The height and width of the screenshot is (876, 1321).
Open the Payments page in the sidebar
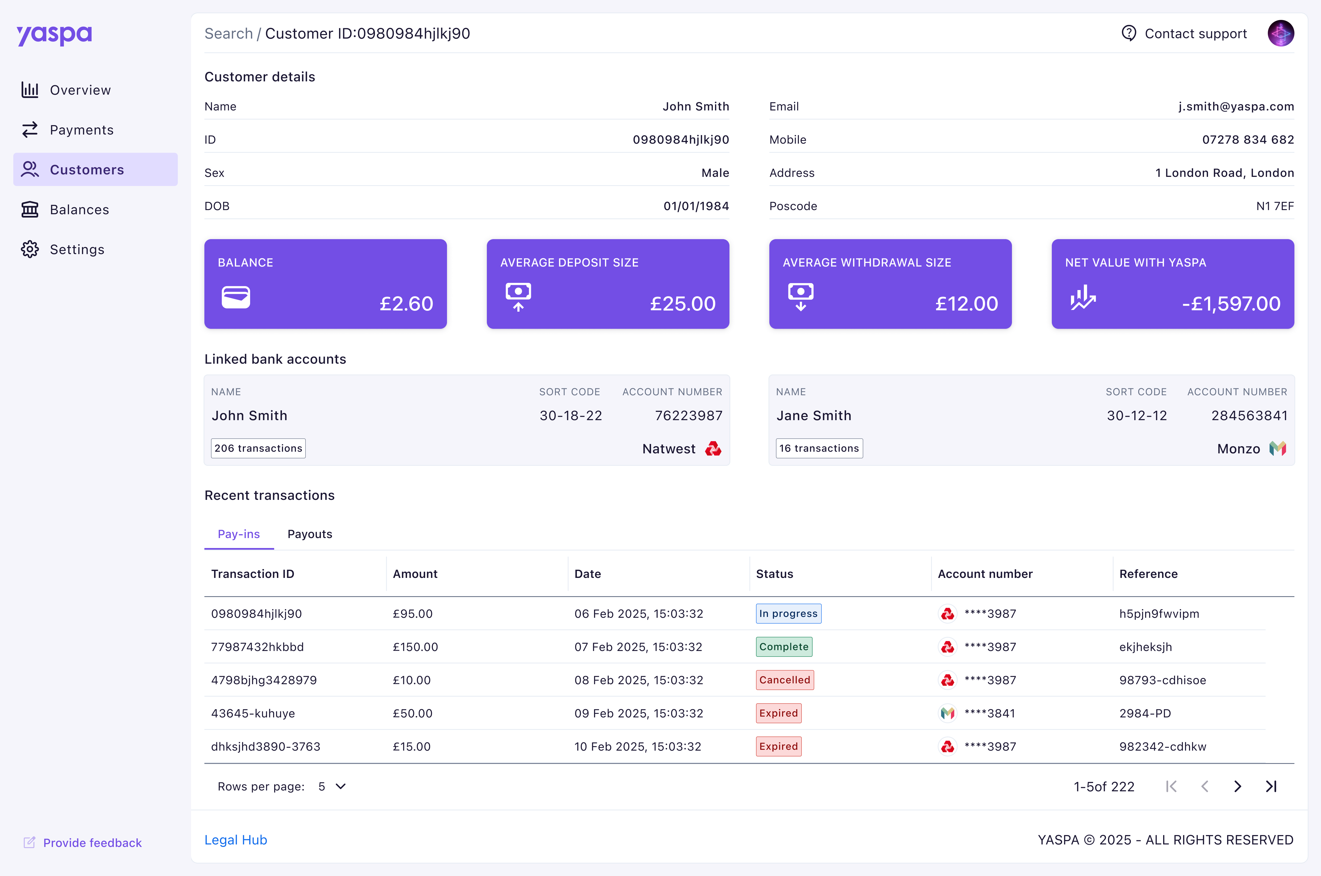(81, 130)
